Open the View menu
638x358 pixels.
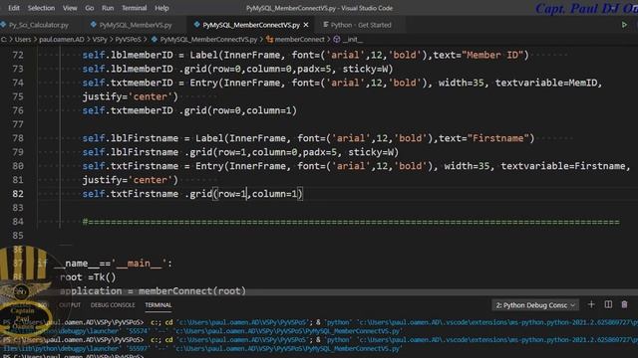pos(70,8)
